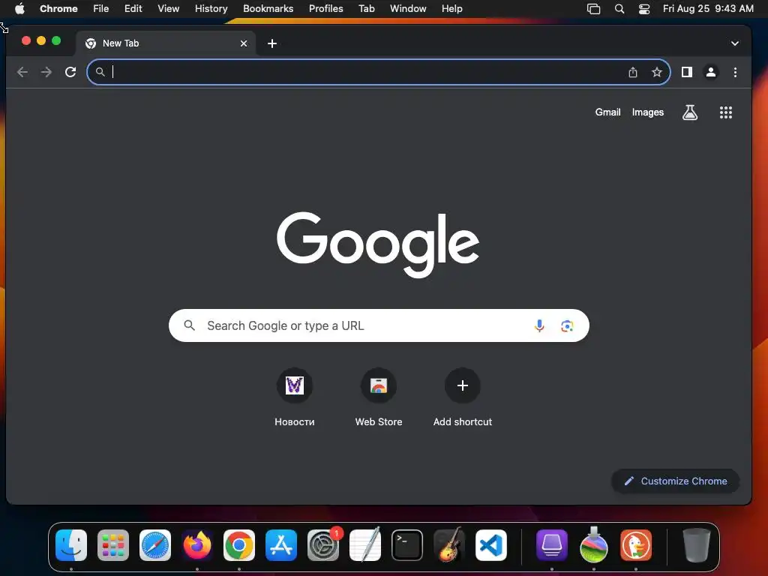Open a new tab with plus button
Image resolution: width=768 pixels, height=576 pixels.
point(272,43)
